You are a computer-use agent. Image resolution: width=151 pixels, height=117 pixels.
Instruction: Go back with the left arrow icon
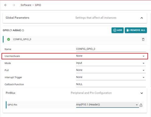click(6, 5)
